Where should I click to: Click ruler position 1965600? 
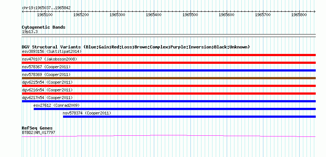(x=226, y=15)
